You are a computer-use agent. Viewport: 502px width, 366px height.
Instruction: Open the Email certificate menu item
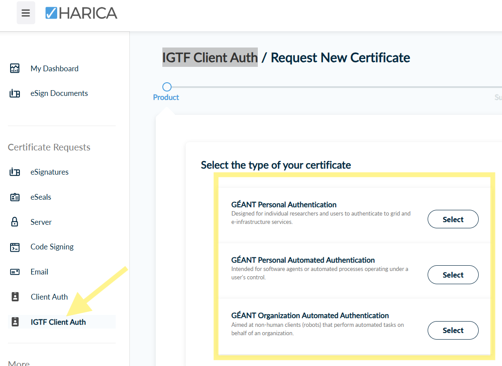pyautogui.click(x=39, y=272)
